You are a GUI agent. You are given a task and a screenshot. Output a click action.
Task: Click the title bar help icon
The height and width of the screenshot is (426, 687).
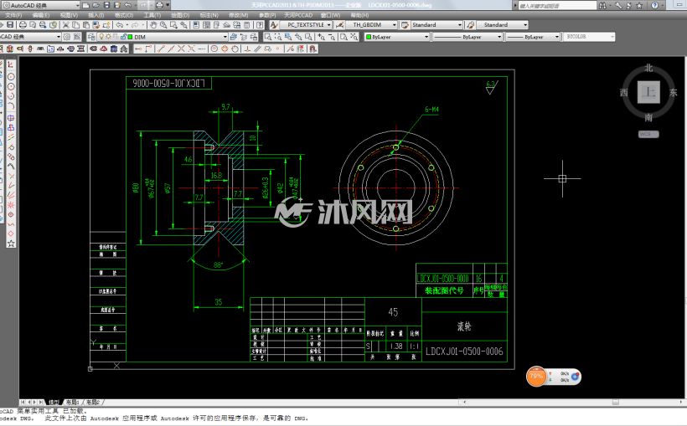tap(654, 5)
